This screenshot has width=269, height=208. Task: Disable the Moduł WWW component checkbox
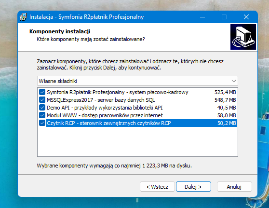pyautogui.click(x=42, y=115)
